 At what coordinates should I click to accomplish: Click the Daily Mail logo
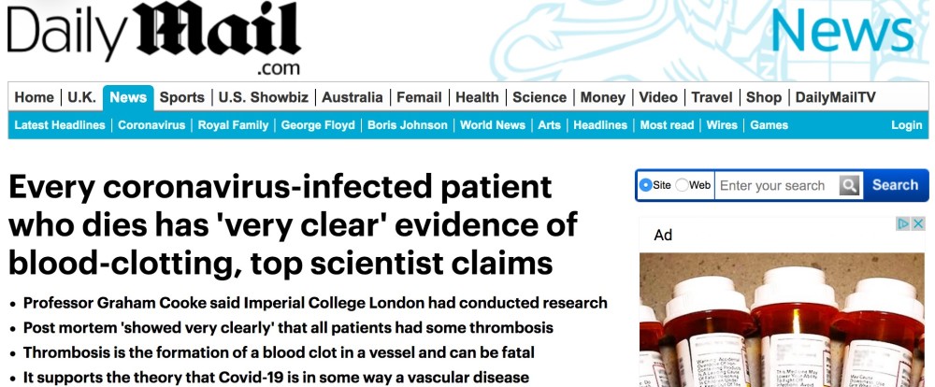pyautogui.click(x=154, y=39)
